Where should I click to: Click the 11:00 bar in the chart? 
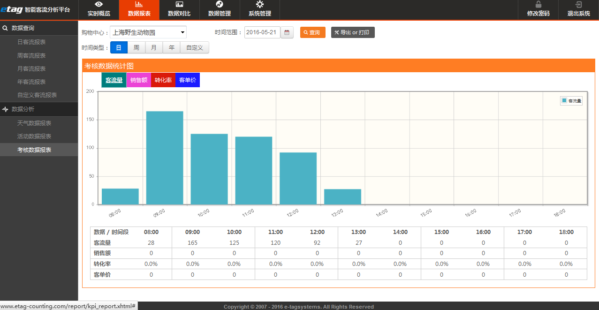[x=254, y=170]
